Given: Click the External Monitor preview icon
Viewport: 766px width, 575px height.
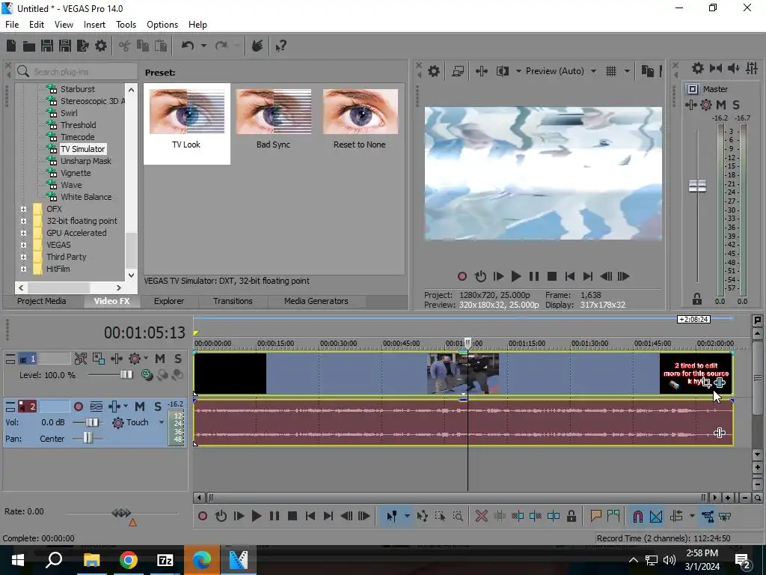Looking at the screenshot, I should click(x=458, y=71).
